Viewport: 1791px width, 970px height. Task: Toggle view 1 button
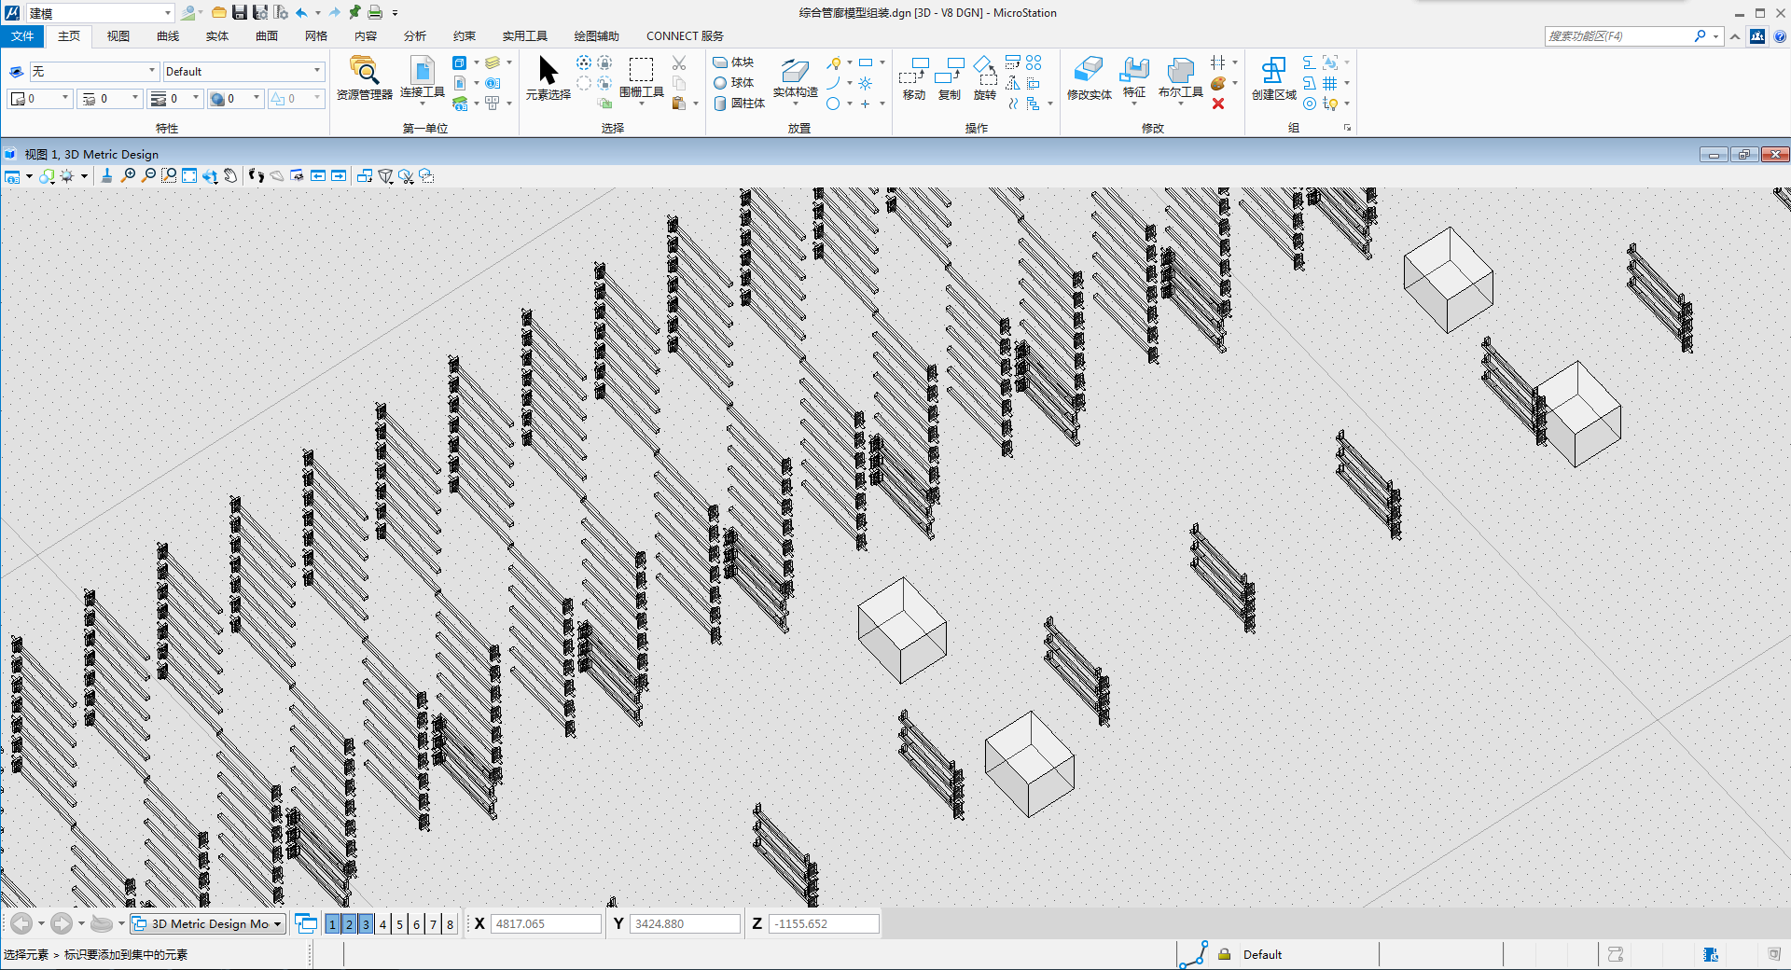click(x=332, y=923)
